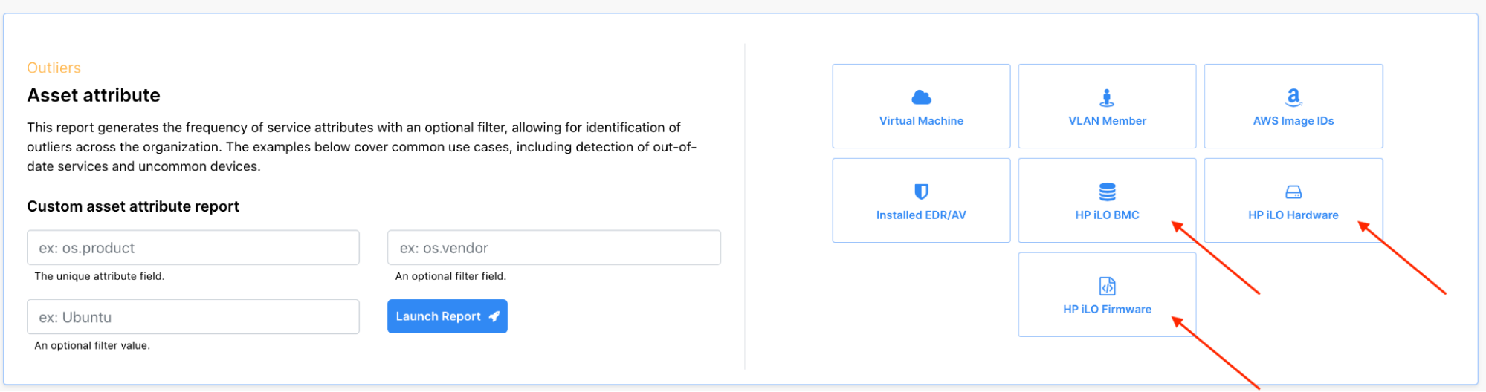Click the database stack icon for HP iLO BMC
Screen dimensions: 1486x392
(1107, 192)
